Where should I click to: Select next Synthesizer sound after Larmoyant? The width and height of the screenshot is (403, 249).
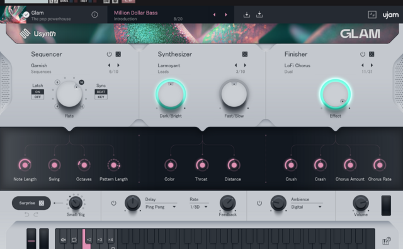pyautogui.click(x=245, y=65)
